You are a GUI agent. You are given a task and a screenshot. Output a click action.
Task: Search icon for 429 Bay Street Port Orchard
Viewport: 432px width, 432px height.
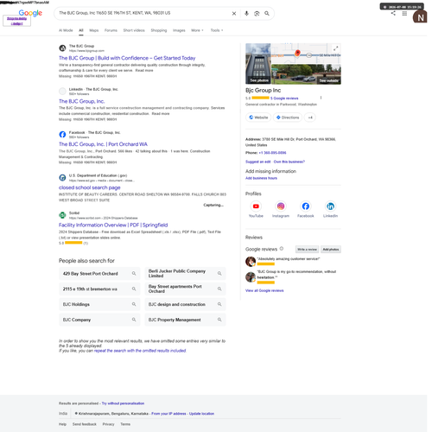(134, 273)
